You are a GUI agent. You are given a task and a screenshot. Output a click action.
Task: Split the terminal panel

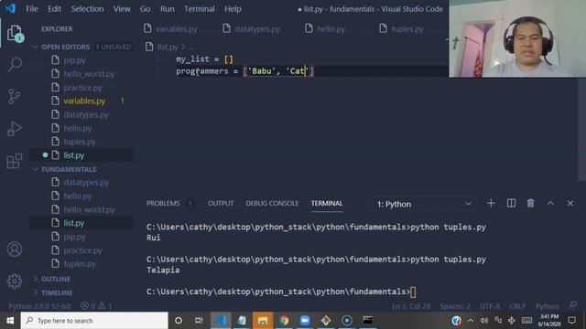click(511, 203)
